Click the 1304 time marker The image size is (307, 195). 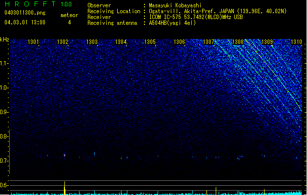point(121,42)
